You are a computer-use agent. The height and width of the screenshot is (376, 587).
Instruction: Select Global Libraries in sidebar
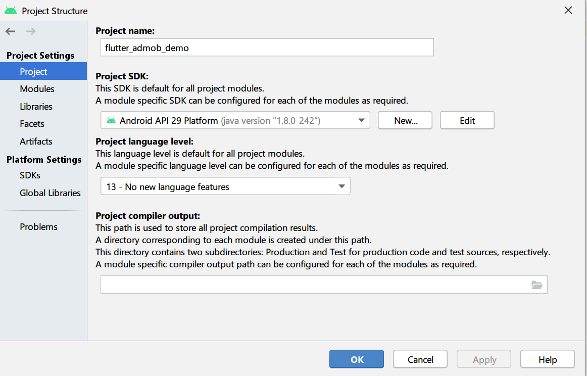point(50,193)
